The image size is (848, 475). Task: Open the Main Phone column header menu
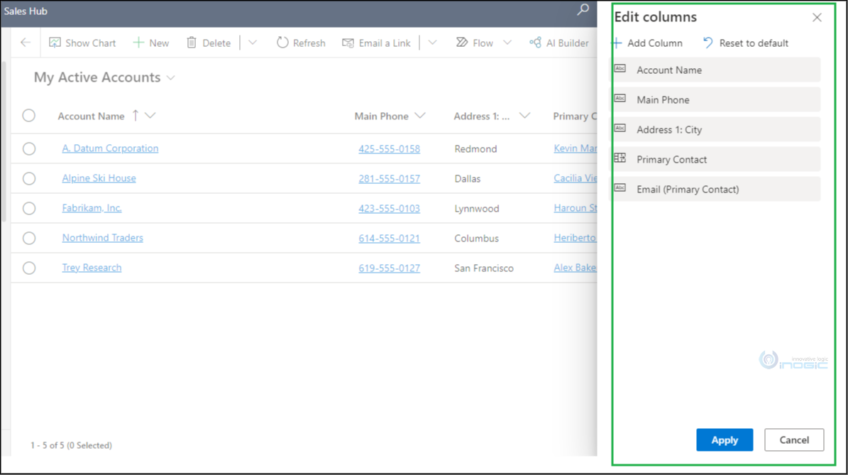(419, 115)
